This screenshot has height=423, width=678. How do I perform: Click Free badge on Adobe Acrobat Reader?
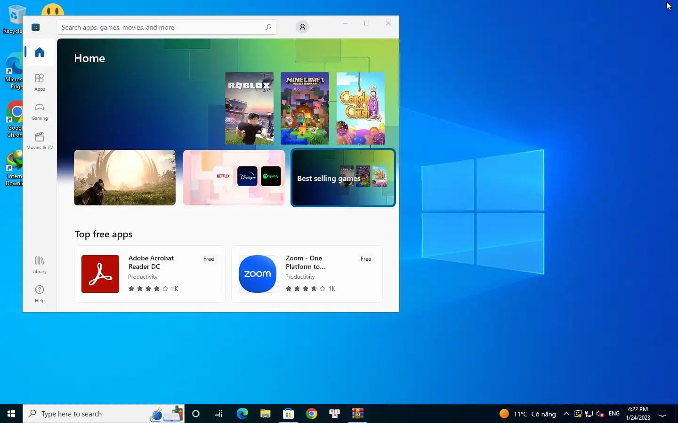(x=209, y=259)
